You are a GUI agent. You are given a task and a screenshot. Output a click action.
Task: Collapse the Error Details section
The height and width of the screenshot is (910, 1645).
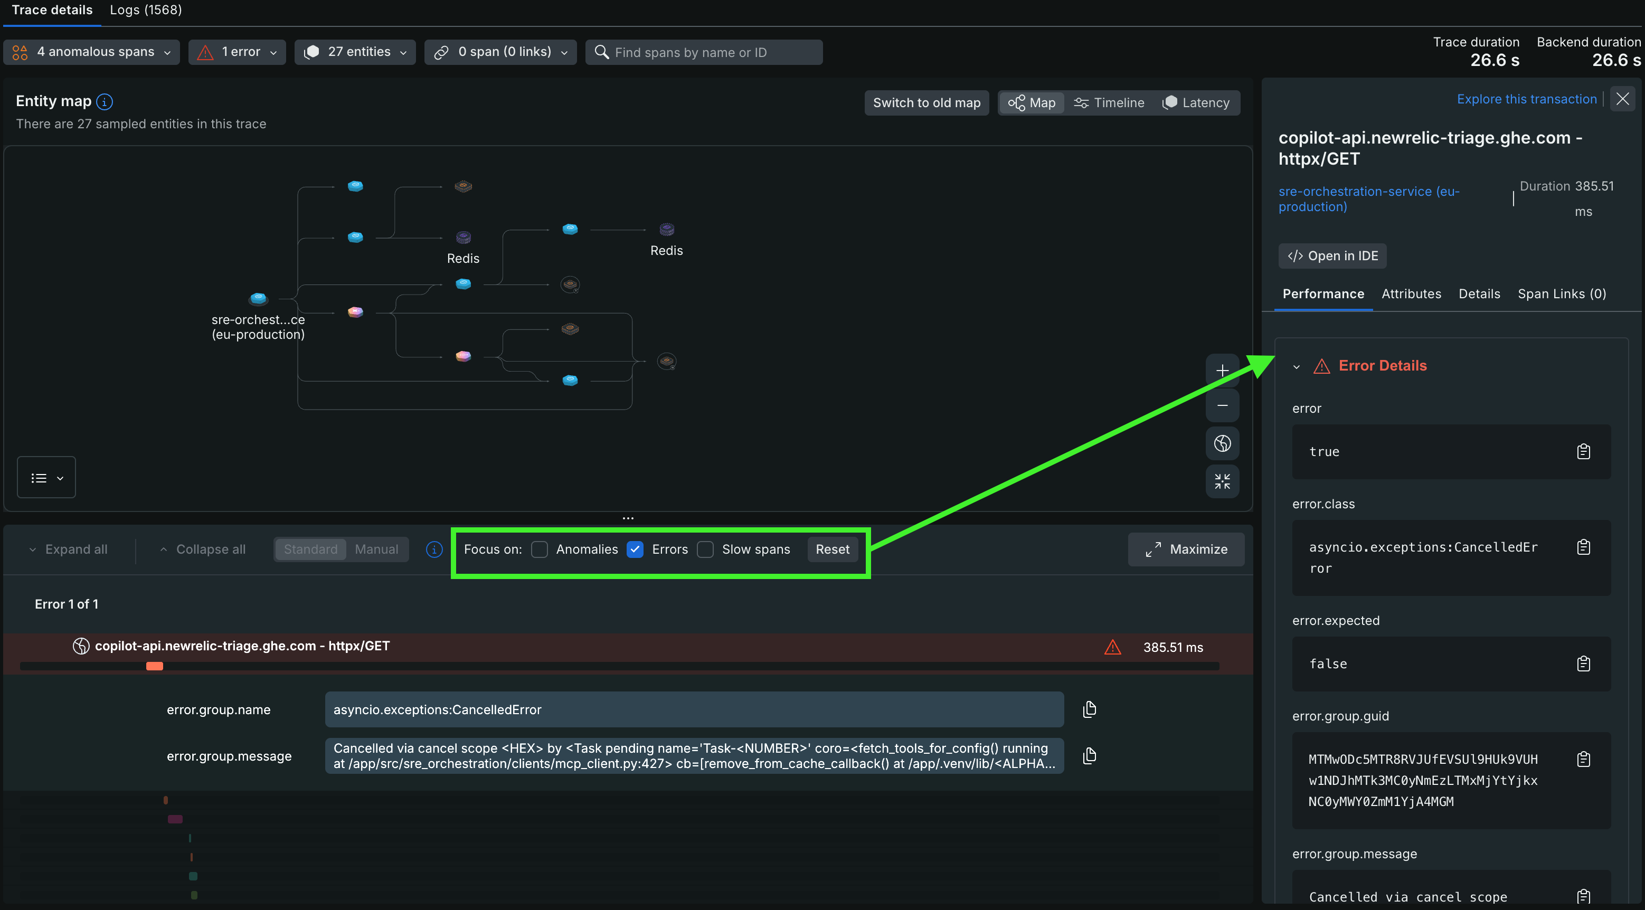[x=1296, y=366]
